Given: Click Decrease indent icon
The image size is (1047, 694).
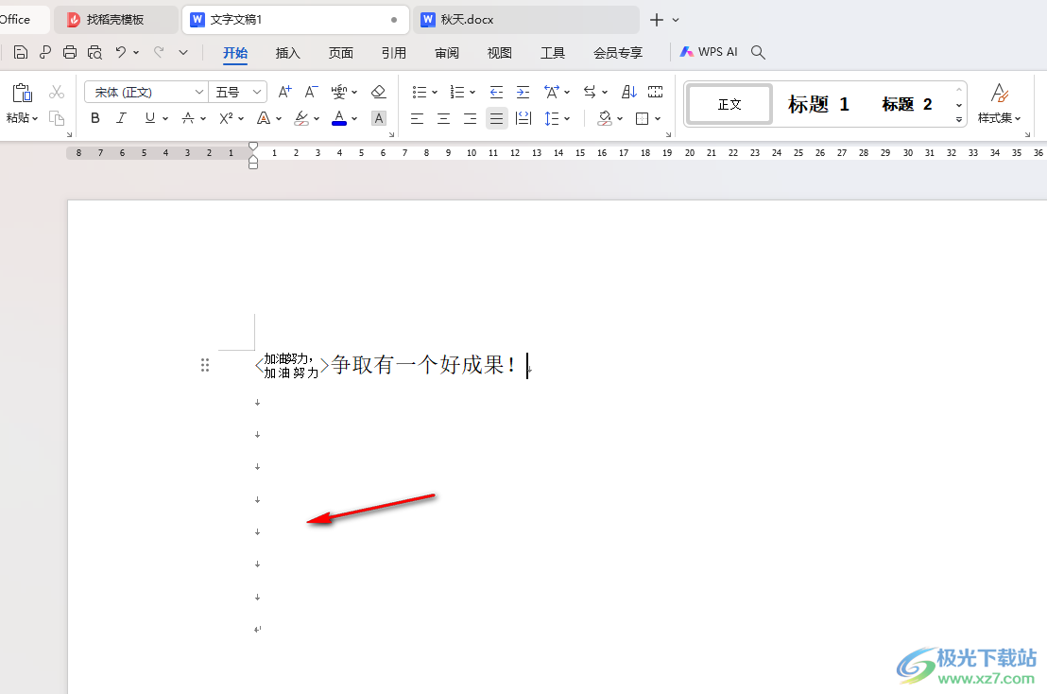Looking at the screenshot, I should point(496,92).
